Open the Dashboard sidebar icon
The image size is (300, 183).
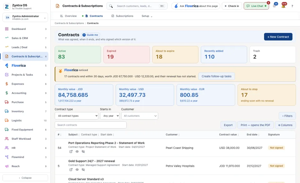[7, 29]
